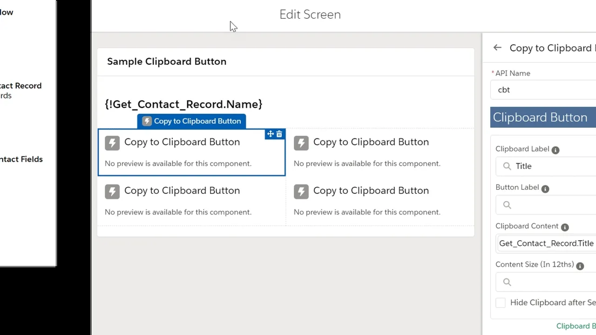Enable the Hide Clipboard after Se checkbox
The width and height of the screenshot is (596, 335).
pyautogui.click(x=500, y=302)
